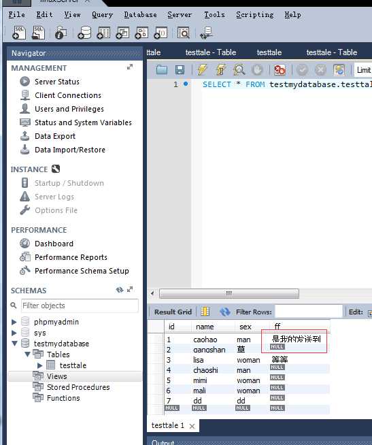Create a new stored procedure icon

click(x=141, y=33)
